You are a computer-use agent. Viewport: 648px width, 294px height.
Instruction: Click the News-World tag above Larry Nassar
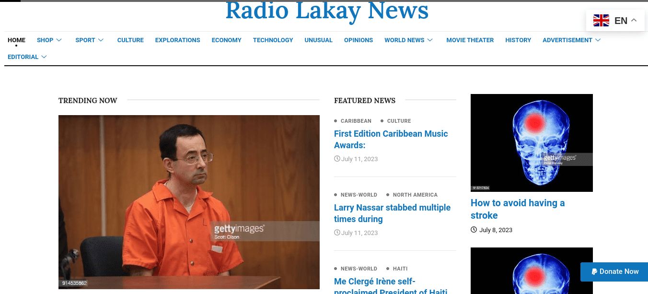pyautogui.click(x=359, y=195)
